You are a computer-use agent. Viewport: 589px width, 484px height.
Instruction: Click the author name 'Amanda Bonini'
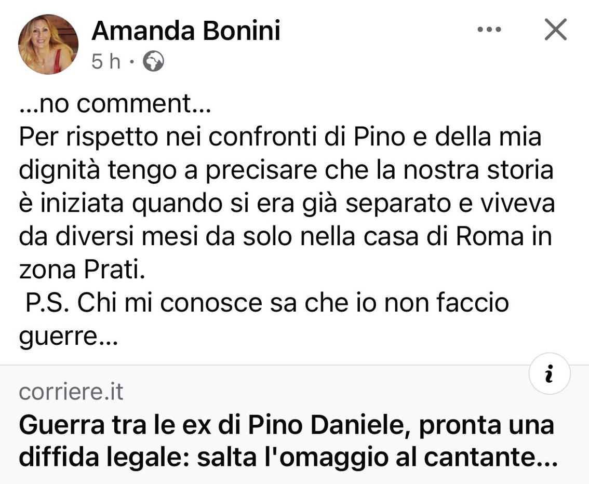185,30
